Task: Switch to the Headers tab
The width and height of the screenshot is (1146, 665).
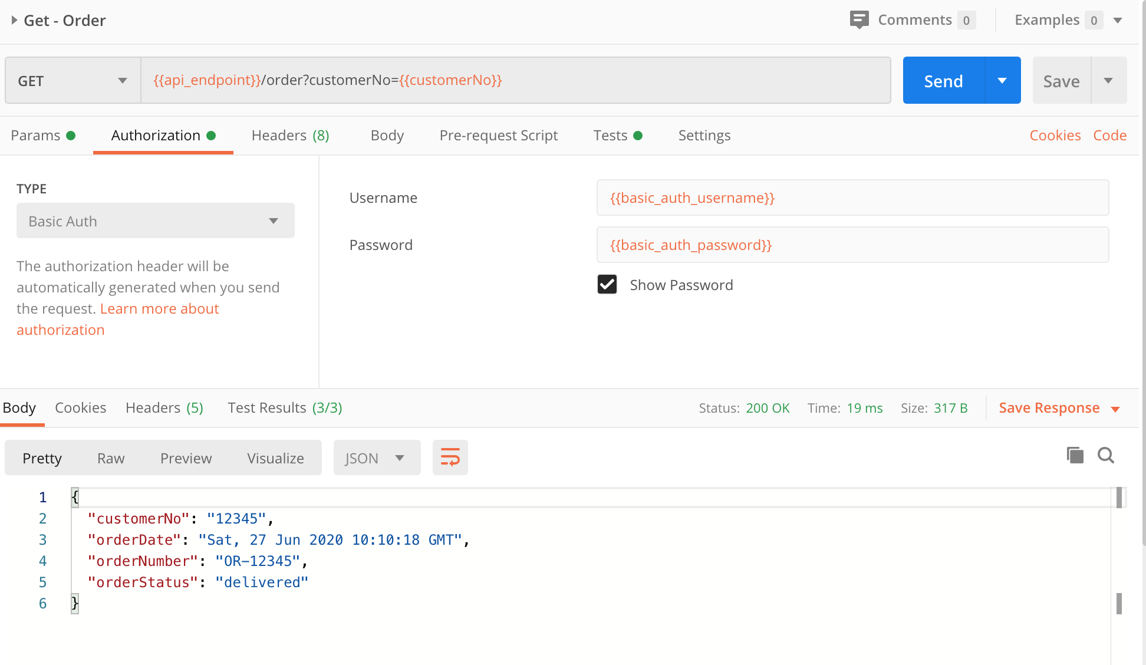Action: click(292, 134)
